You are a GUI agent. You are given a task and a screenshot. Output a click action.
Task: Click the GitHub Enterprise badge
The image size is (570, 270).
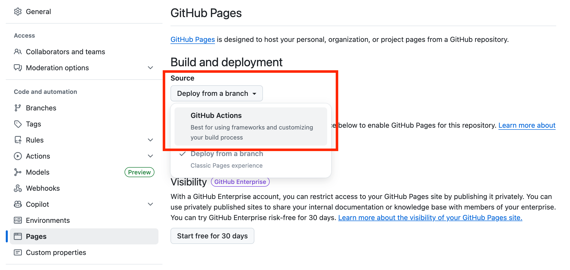(x=240, y=182)
